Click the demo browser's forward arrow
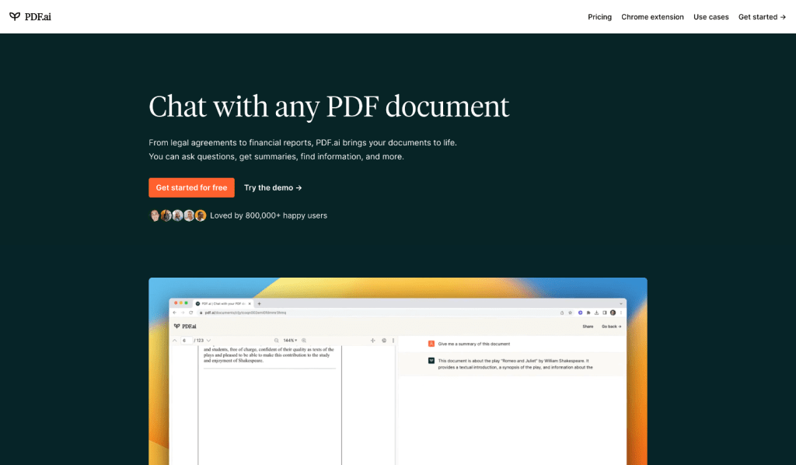Viewport: 796px width, 465px height. [x=183, y=313]
